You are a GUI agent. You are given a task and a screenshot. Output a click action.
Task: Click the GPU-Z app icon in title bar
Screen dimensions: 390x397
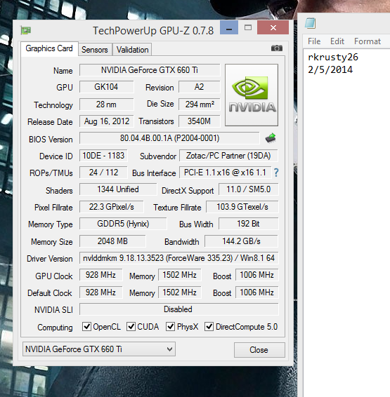click(26, 30)
